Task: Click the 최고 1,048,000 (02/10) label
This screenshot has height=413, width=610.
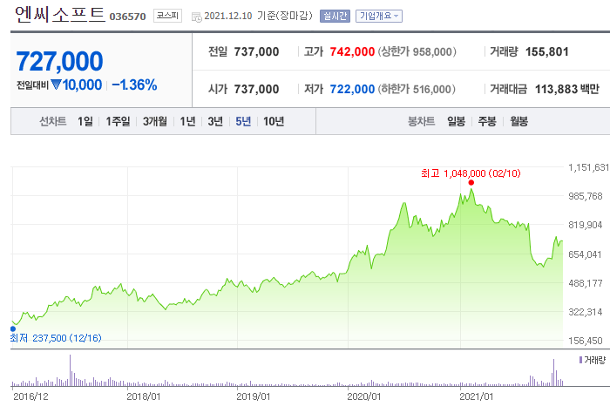Action: [471, 173]
